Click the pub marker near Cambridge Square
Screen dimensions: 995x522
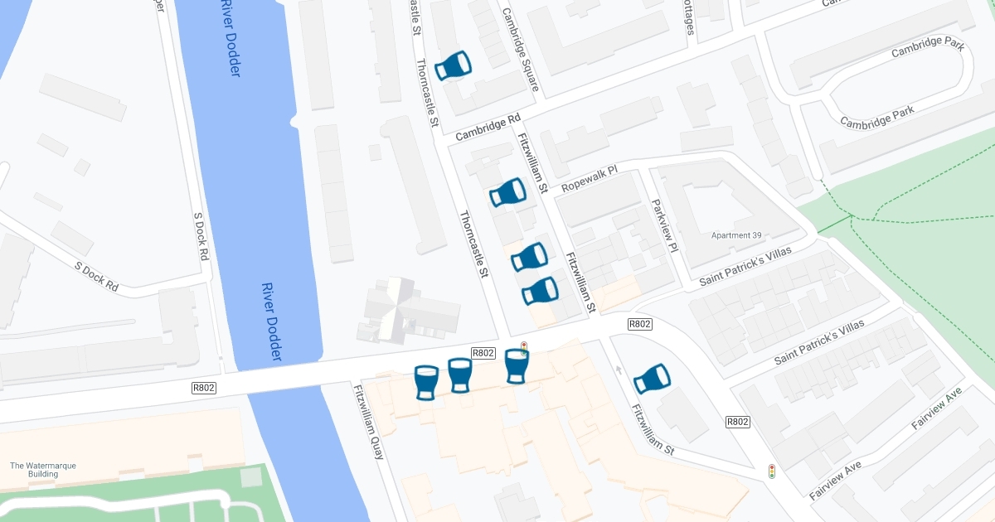(453, 65)
